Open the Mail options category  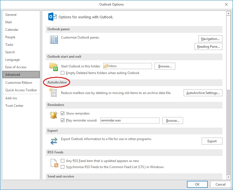coord(9,22)
